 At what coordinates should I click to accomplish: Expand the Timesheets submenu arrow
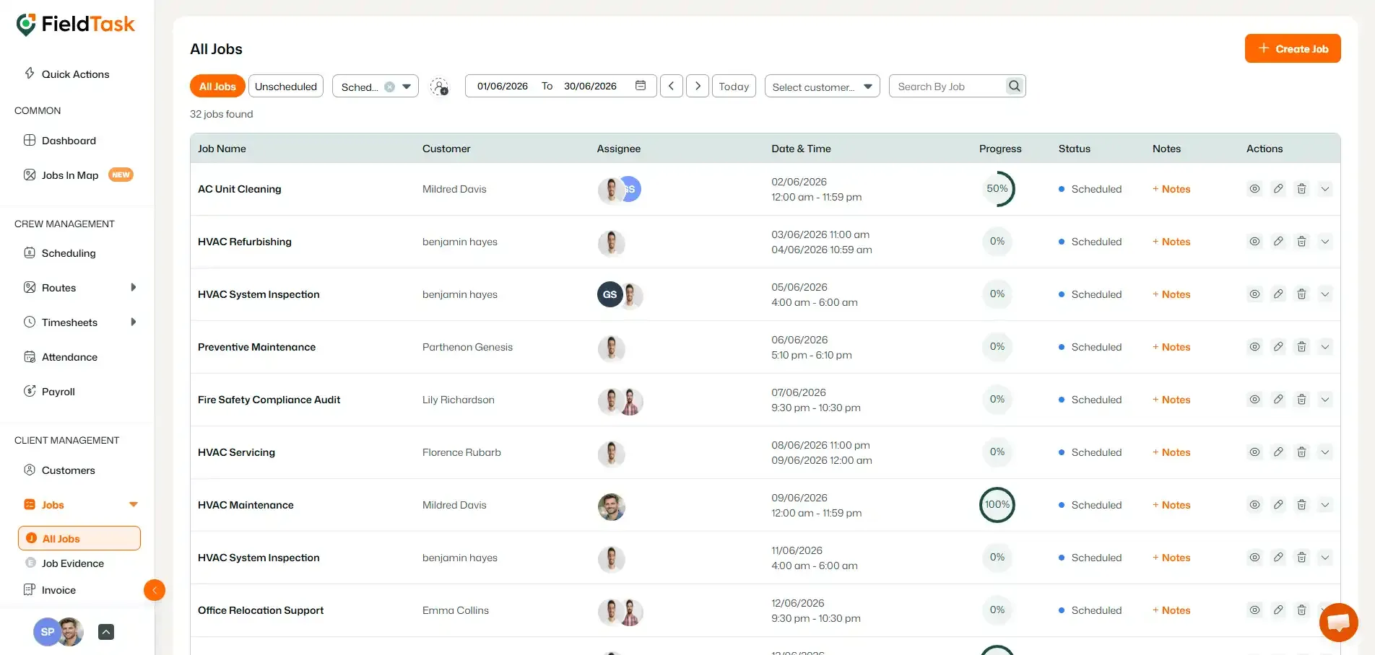133,322
